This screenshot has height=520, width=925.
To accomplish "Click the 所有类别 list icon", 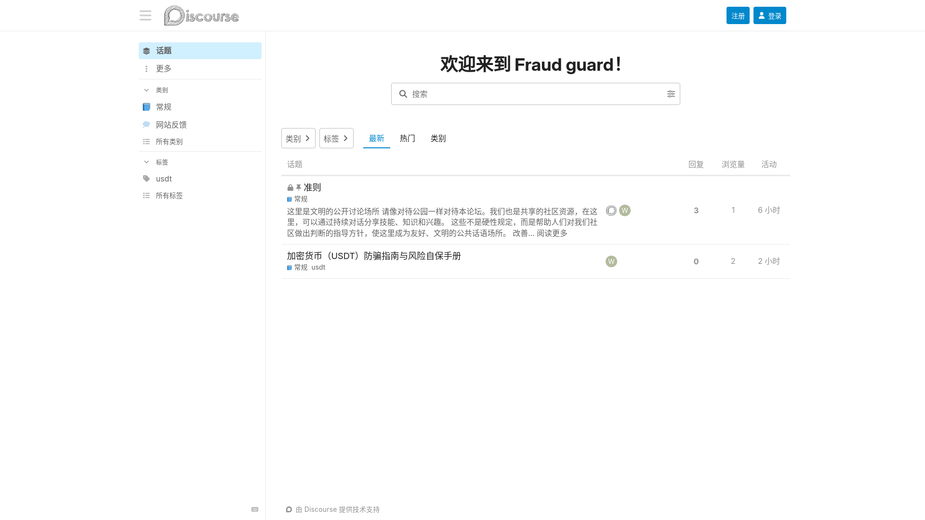I will point(146,142).
